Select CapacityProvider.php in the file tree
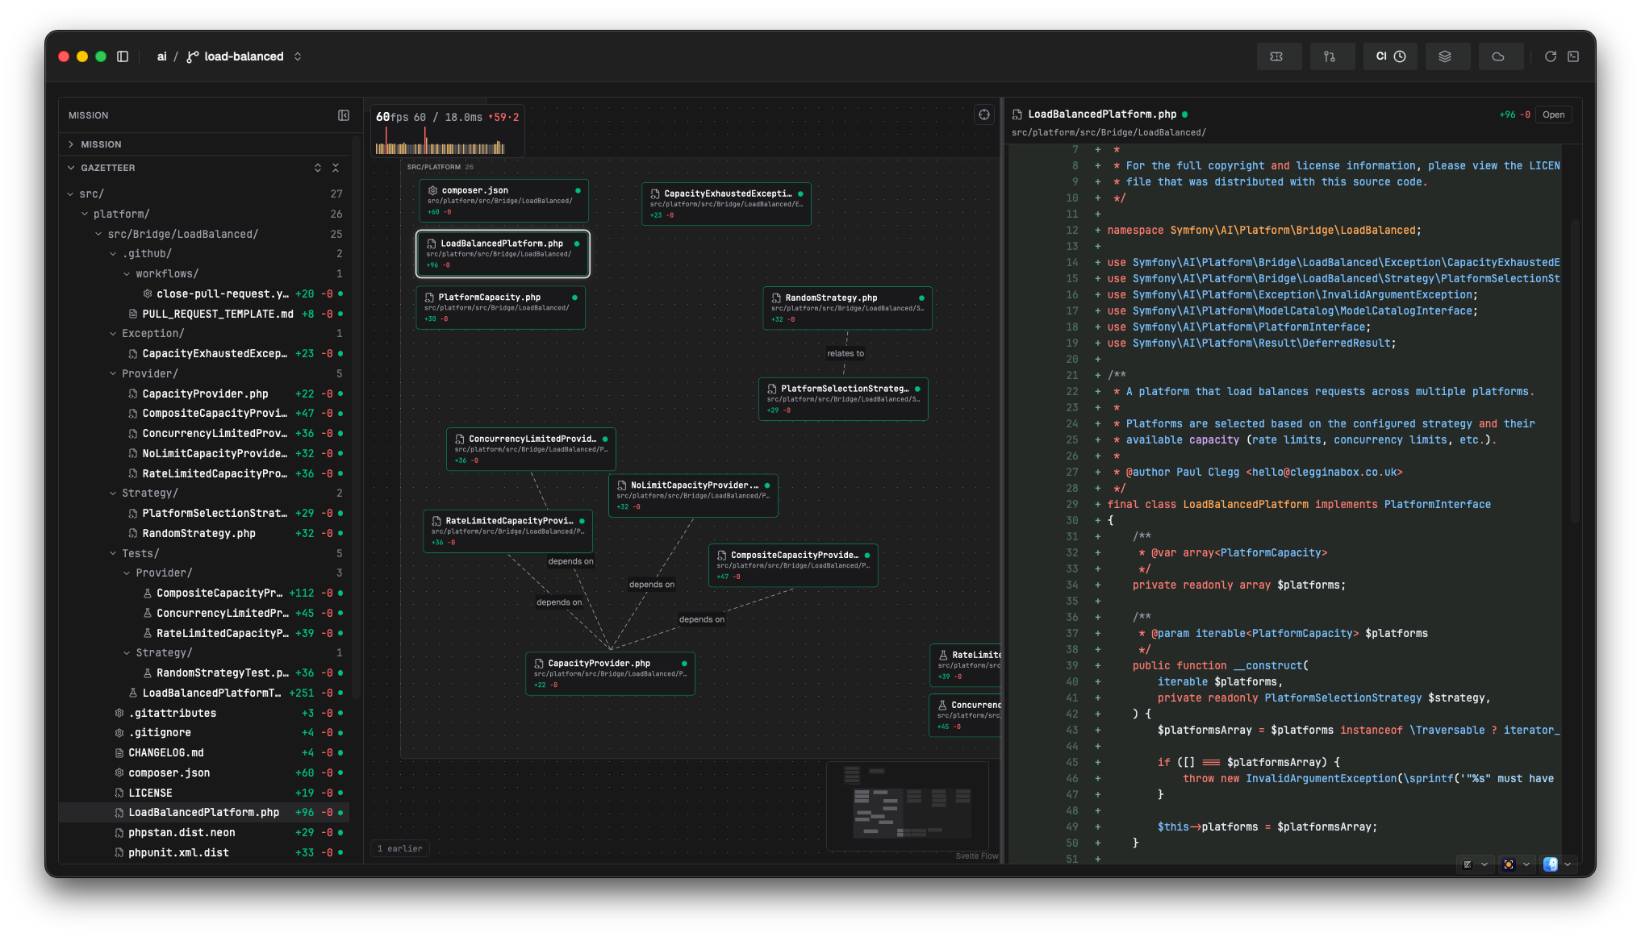This screenshot has height=937, width=1641. point(205,394)
